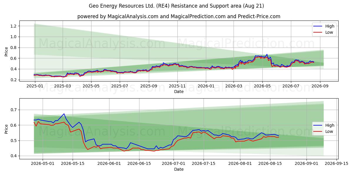The width and height of the screenshot is (353, 176).
Task: Click the '2026-01' tick label
Action: tap(206, 86)
